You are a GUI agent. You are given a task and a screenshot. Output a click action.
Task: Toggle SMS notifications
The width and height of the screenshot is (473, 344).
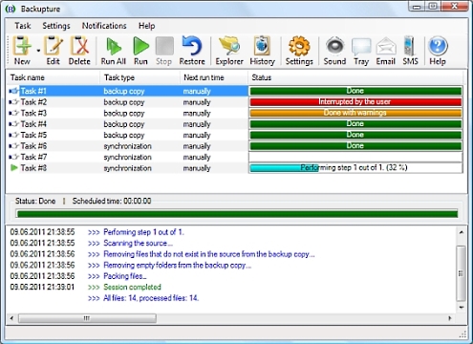coord(410,51)
